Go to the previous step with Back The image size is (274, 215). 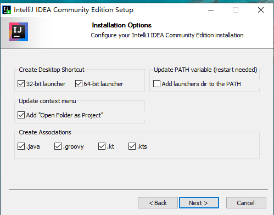[x=158, y=202]
